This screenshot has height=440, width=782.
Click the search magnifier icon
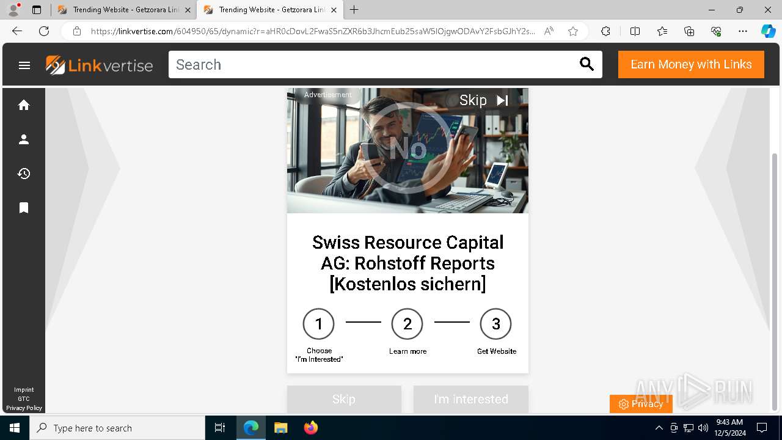coord(586,64)
